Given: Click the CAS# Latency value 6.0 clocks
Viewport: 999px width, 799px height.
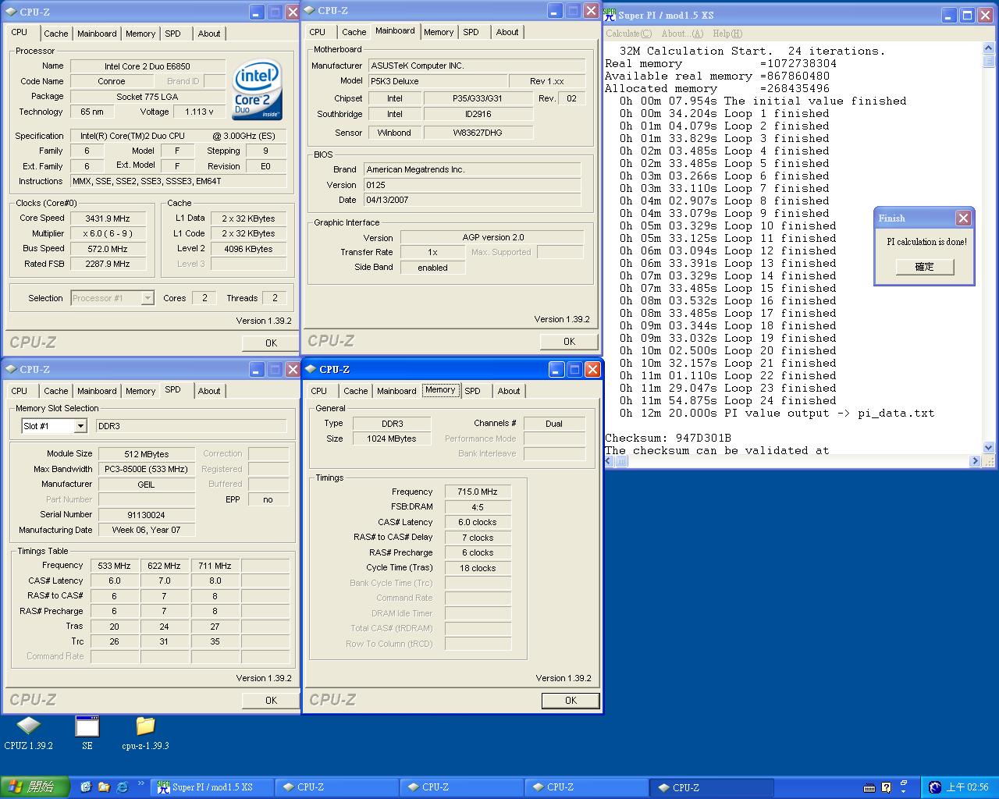Looking at the screenshot, I should [x=478, y=522].
